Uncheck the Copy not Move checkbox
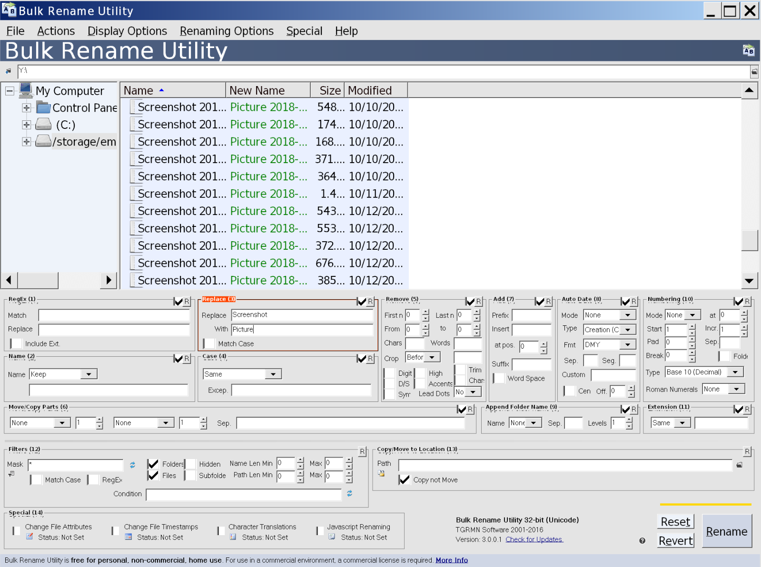Image resolution: width=761 pixels, height=567 pixels. pyautogui.click(x=404, y=479)
